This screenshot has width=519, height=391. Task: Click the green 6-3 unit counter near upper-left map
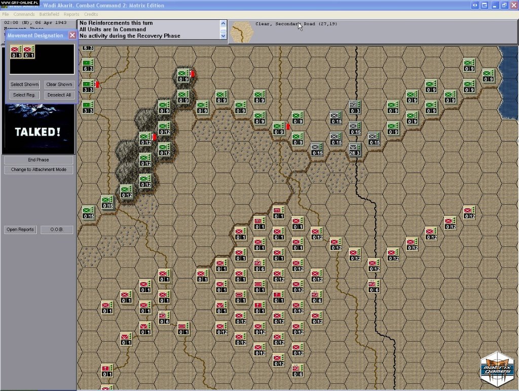click(87, 66)
